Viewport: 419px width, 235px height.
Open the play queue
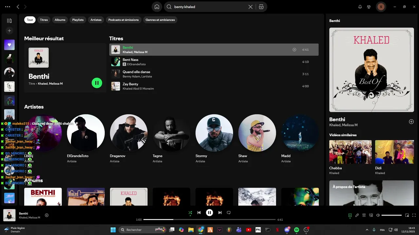[x=364, y=215]
